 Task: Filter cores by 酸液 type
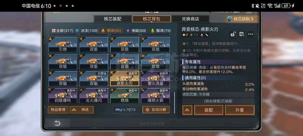(161, 31)
